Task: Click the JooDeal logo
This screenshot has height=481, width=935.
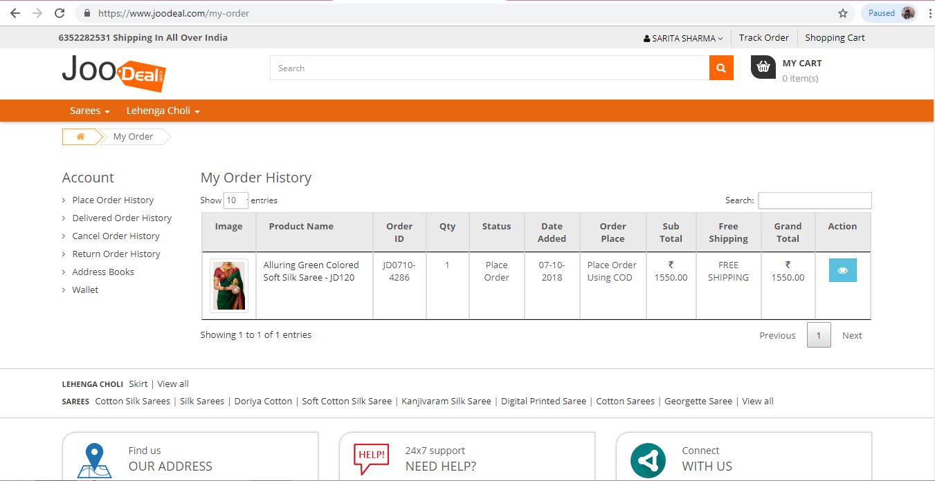Action: point(114,73)
